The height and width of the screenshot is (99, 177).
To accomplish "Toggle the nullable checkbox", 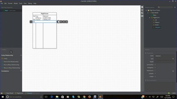I will (155, 73).
